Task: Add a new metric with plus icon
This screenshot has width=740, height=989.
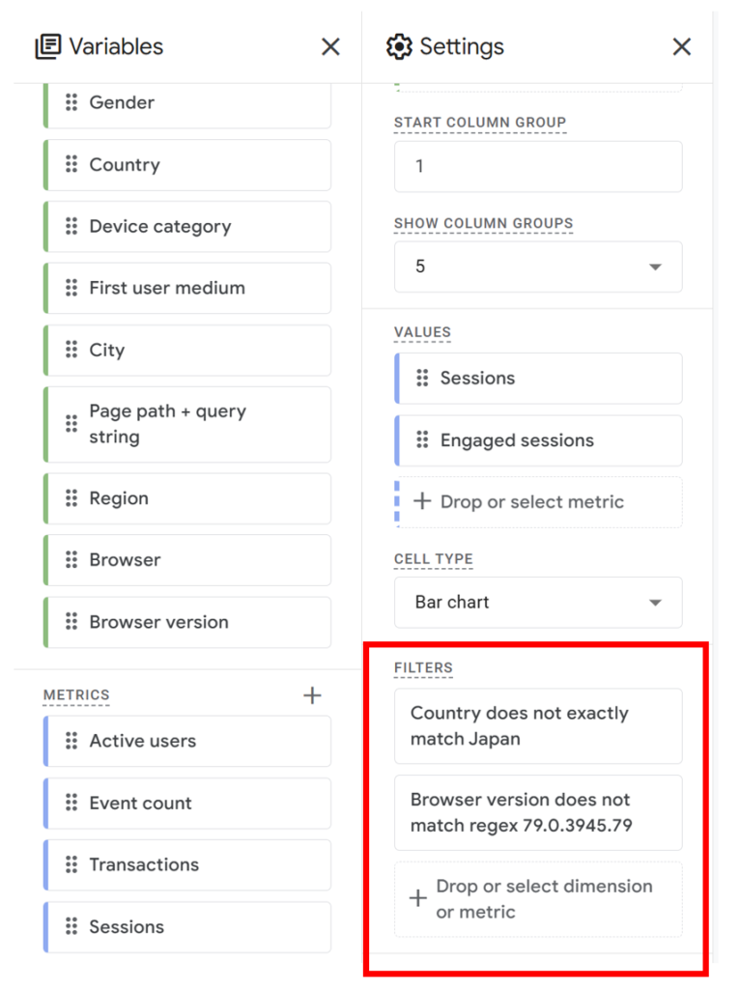Action: click(x=312, y=695)
